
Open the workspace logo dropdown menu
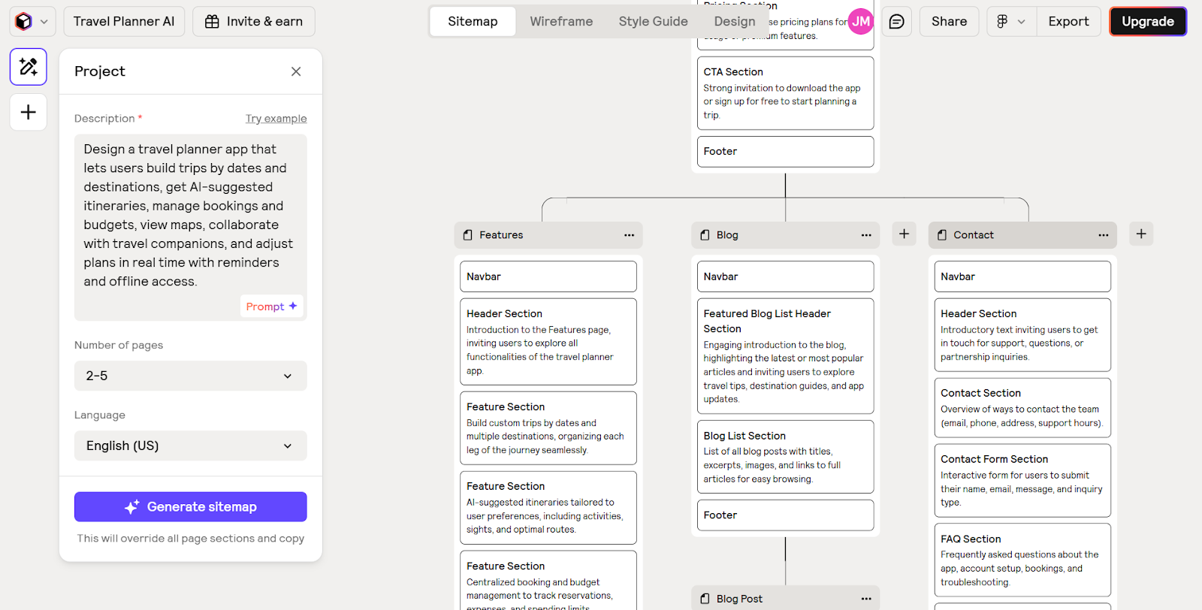pos(32,22)
